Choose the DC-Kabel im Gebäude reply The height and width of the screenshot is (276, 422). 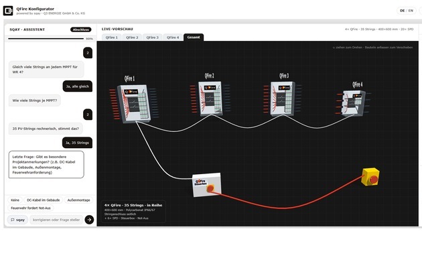pyautogui.click(x=44, y=200)
